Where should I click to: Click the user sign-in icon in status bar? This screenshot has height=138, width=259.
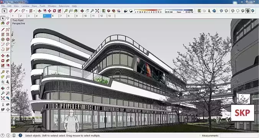click(x=14, y=135)
